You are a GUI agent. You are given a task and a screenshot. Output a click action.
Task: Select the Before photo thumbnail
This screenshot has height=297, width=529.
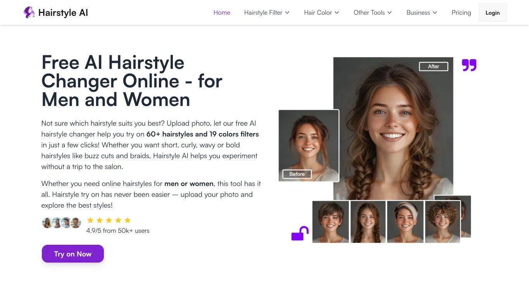point(309,145)
